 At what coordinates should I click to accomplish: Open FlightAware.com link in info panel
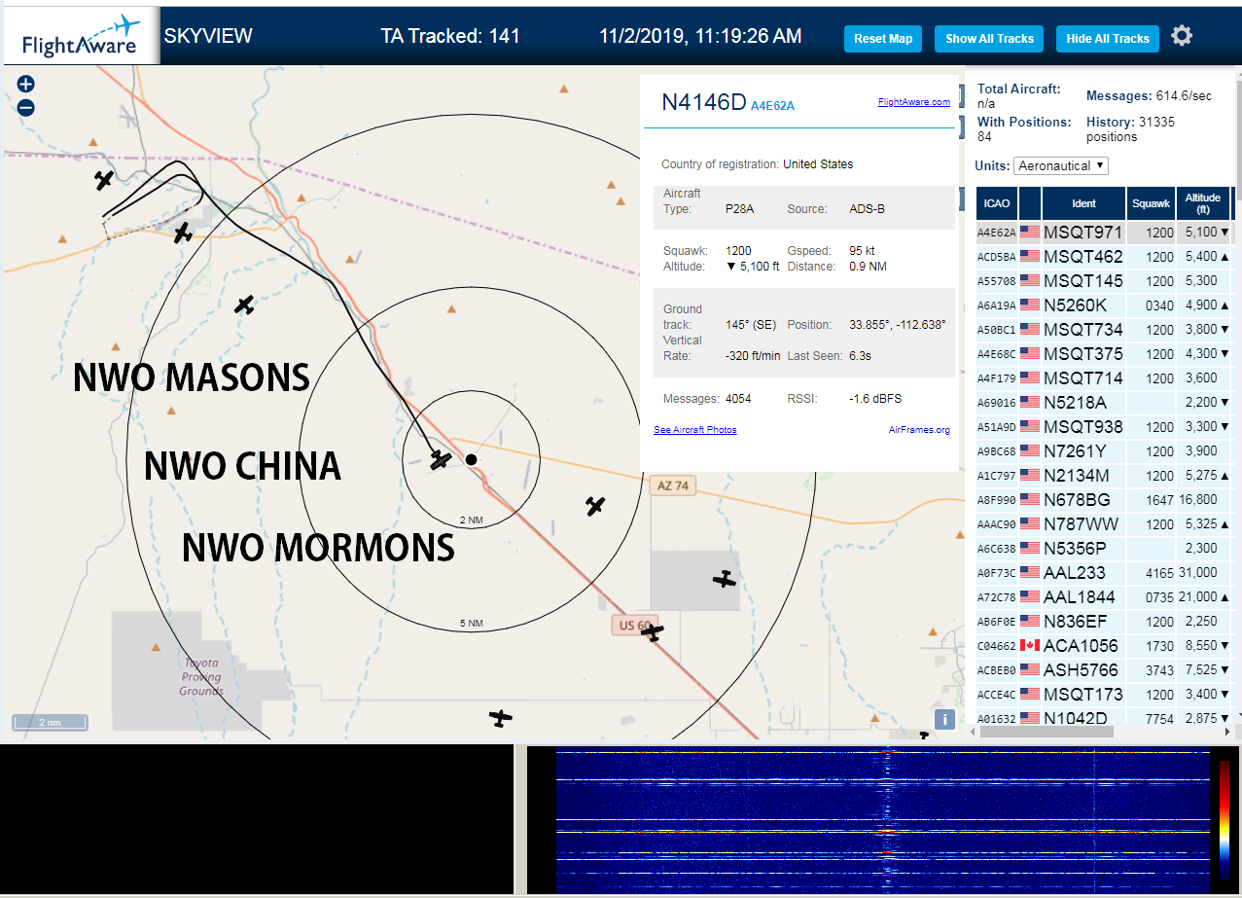pyautogui.click(x=913, y=102)
